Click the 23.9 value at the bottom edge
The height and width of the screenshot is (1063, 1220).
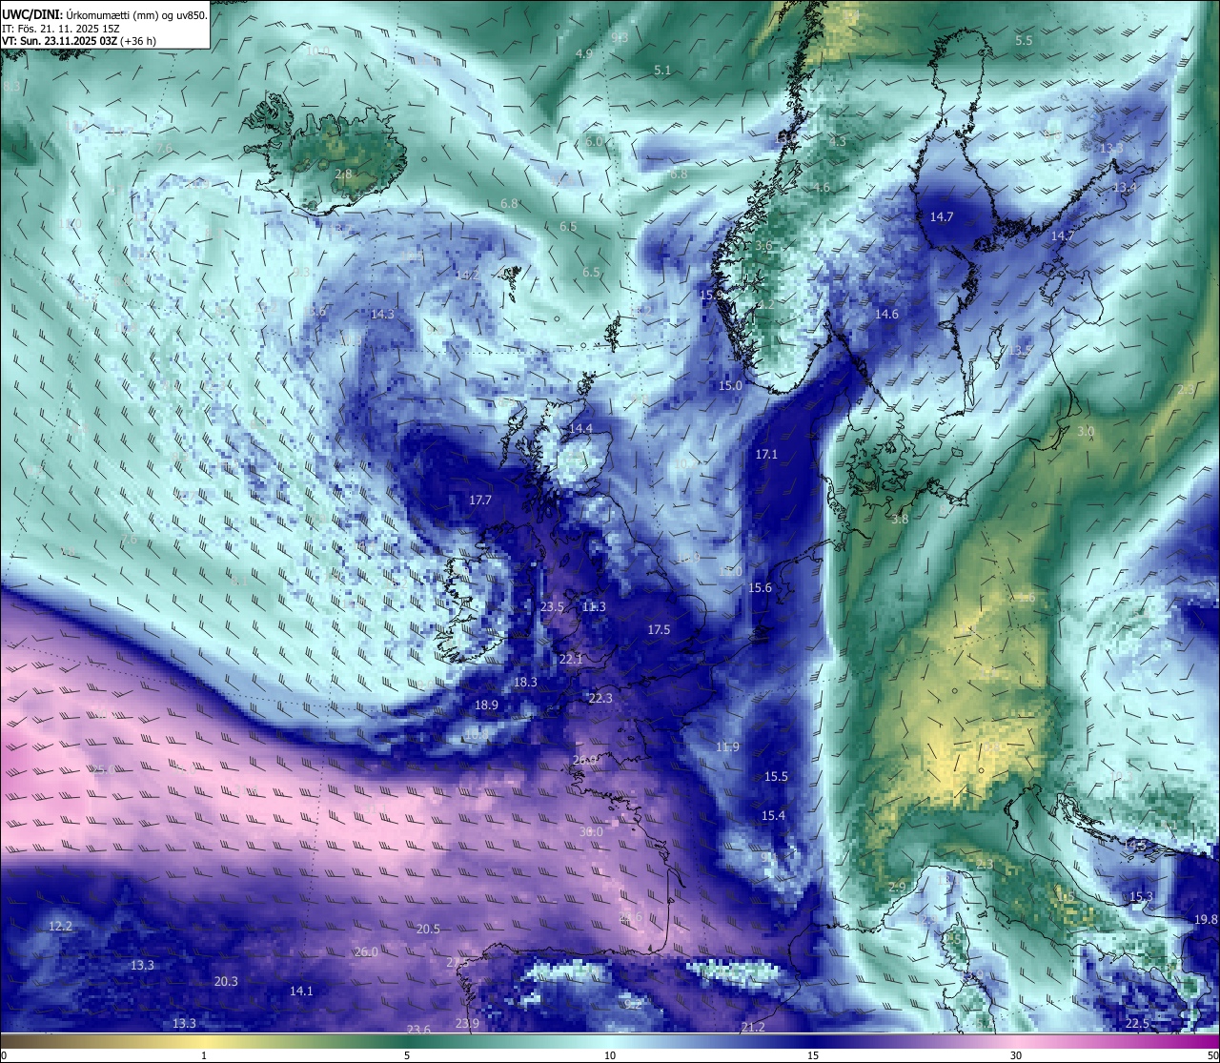click(467, 1024)
